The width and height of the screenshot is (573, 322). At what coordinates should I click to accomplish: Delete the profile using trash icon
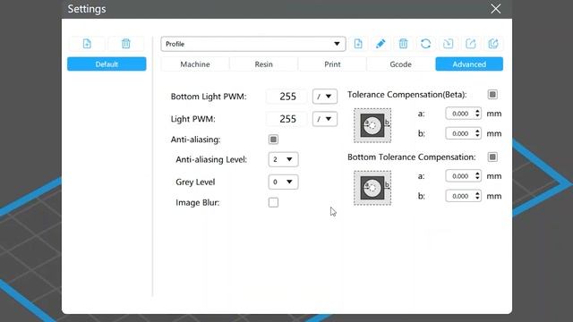point(403,44)
